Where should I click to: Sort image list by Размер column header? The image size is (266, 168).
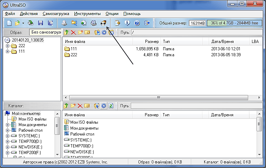coord(146,42)
